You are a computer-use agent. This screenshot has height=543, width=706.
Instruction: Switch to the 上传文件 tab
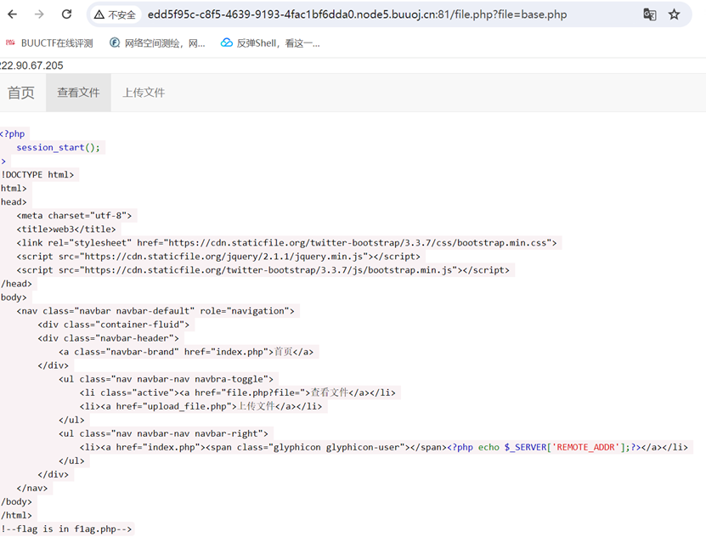(x=144, y=93)
